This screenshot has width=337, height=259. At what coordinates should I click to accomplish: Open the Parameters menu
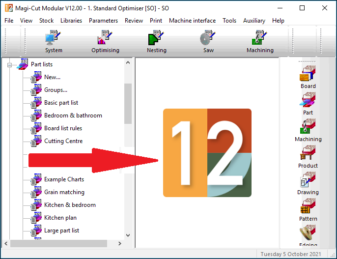point(103,21)
